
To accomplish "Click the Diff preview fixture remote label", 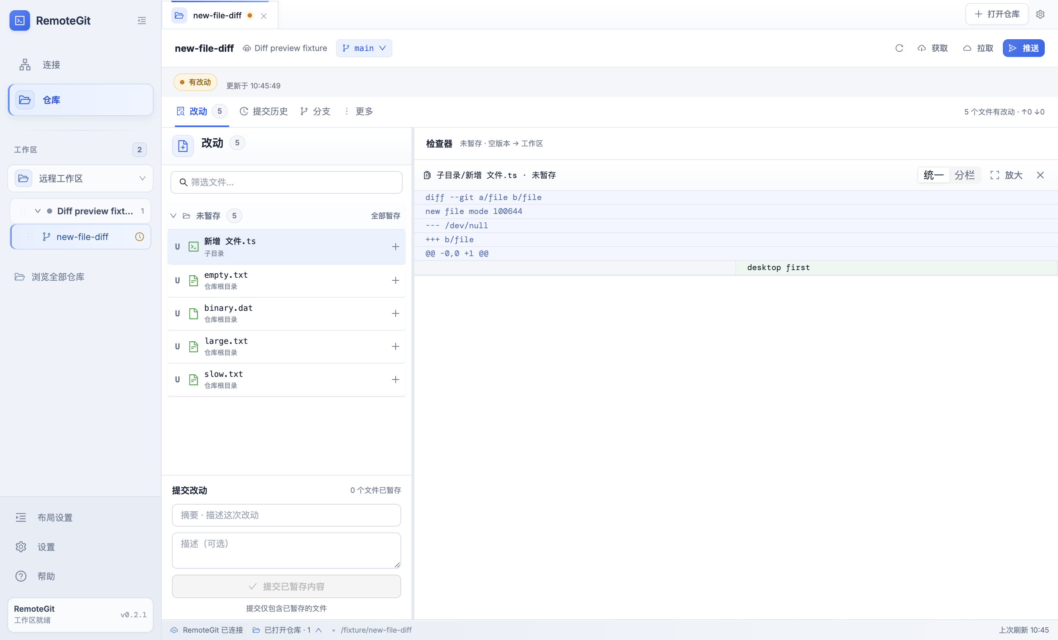I will [x=285, y=48].
